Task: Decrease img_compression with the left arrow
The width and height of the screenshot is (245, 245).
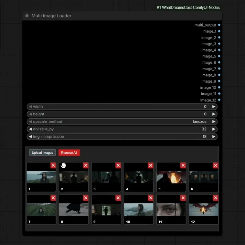Action: [30, 137]
